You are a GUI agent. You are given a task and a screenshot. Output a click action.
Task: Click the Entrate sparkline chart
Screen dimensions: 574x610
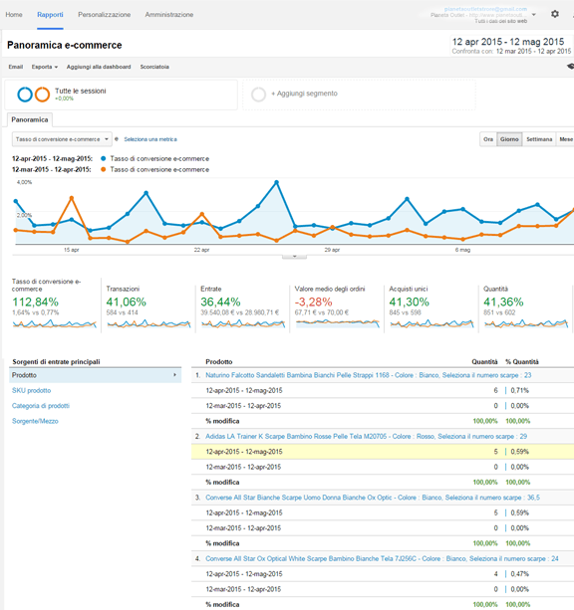coord(243,323)
